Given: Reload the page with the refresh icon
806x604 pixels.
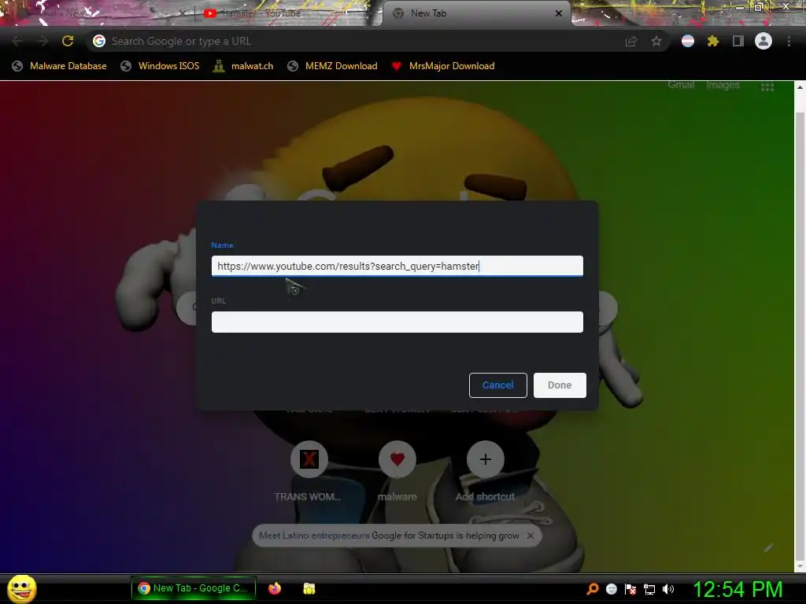Looking at the screenshot, I should 68,41.
